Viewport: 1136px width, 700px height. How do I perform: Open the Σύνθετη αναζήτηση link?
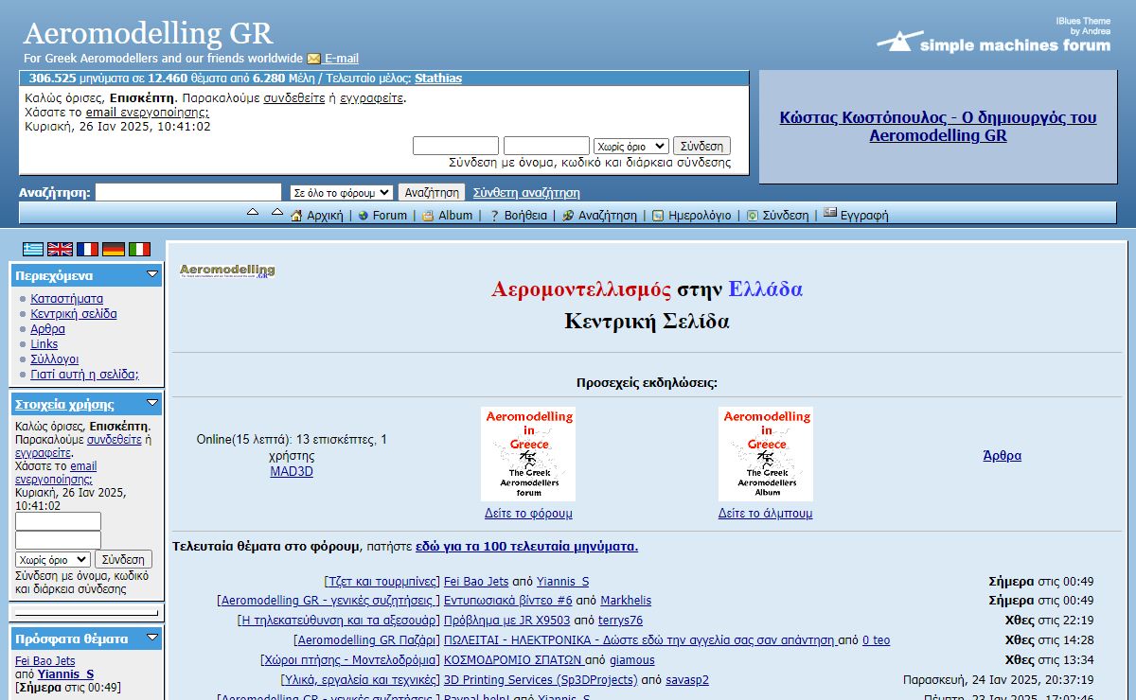click(526, 192)
